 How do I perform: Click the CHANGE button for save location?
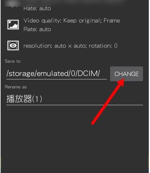coord(127,74)
